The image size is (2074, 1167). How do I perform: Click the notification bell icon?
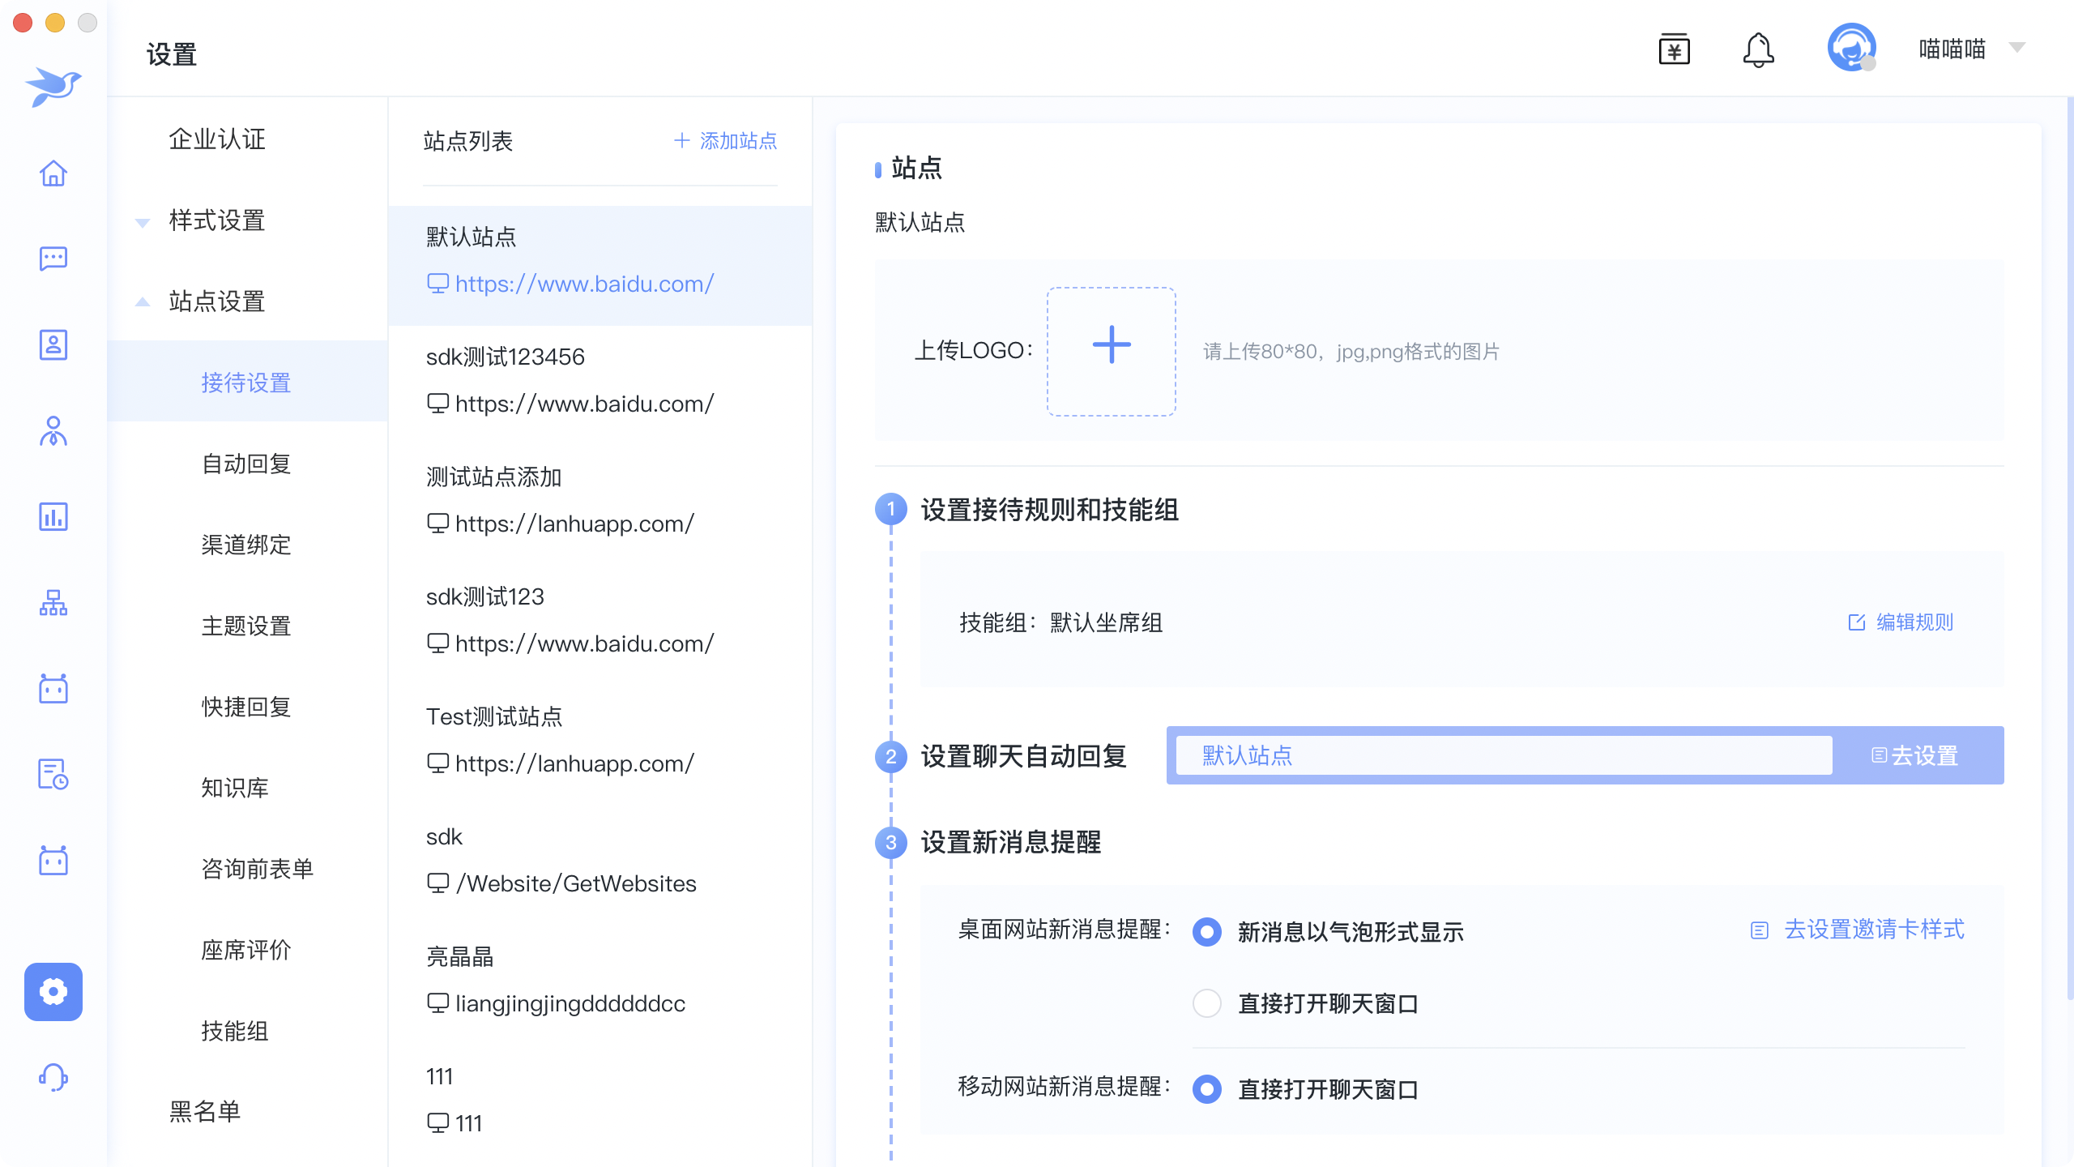1758,50
